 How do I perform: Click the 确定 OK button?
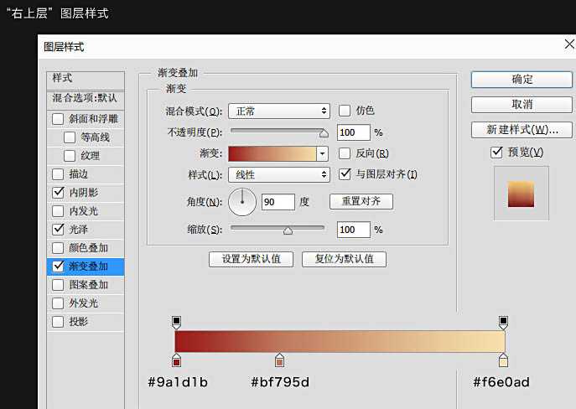coord(522,79)
